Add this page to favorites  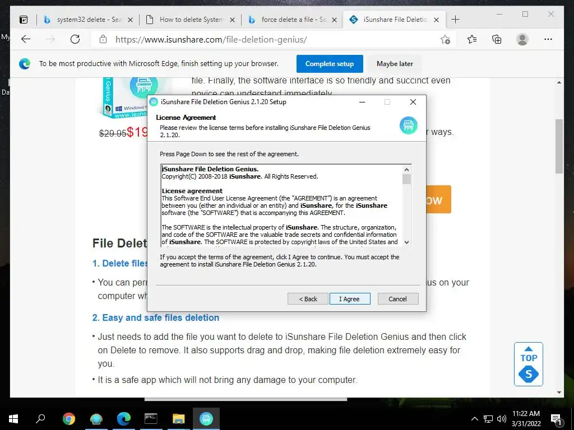tap(445, 40)
